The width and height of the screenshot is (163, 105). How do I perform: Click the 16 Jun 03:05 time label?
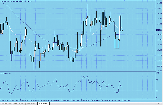click(x=14, y=101)
